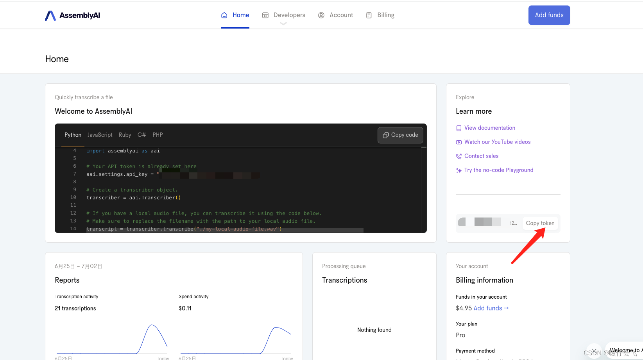Open the Billing tab
Screen dimensions: 643x360
click(x=380, y=15)
